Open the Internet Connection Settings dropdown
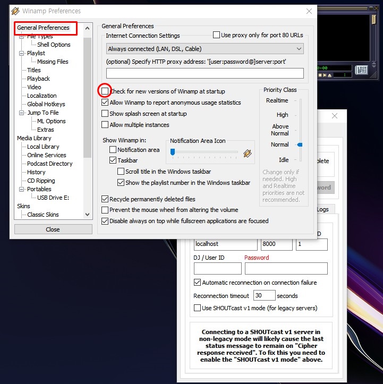383x384 pixels. [205, 49]
